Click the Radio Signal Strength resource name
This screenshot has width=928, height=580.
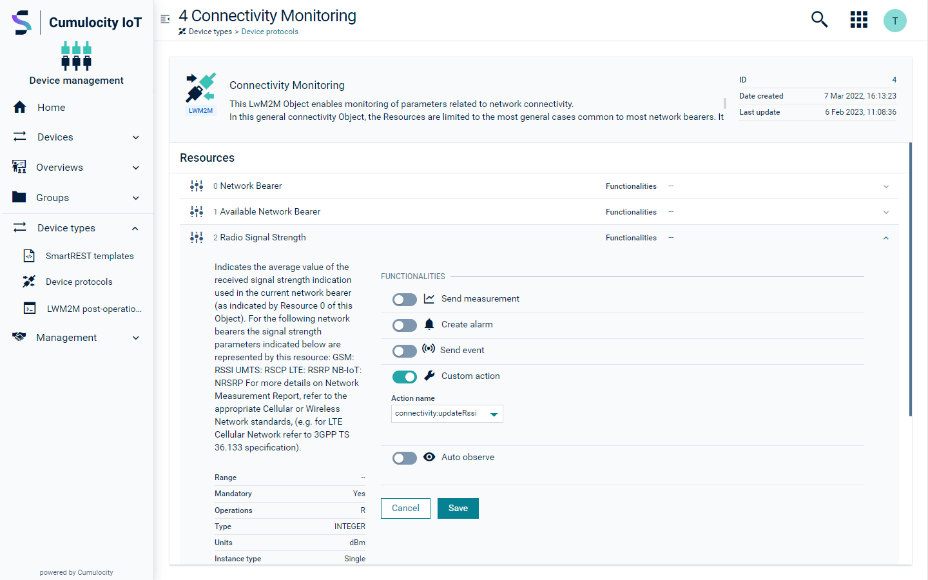pos(263,237)
